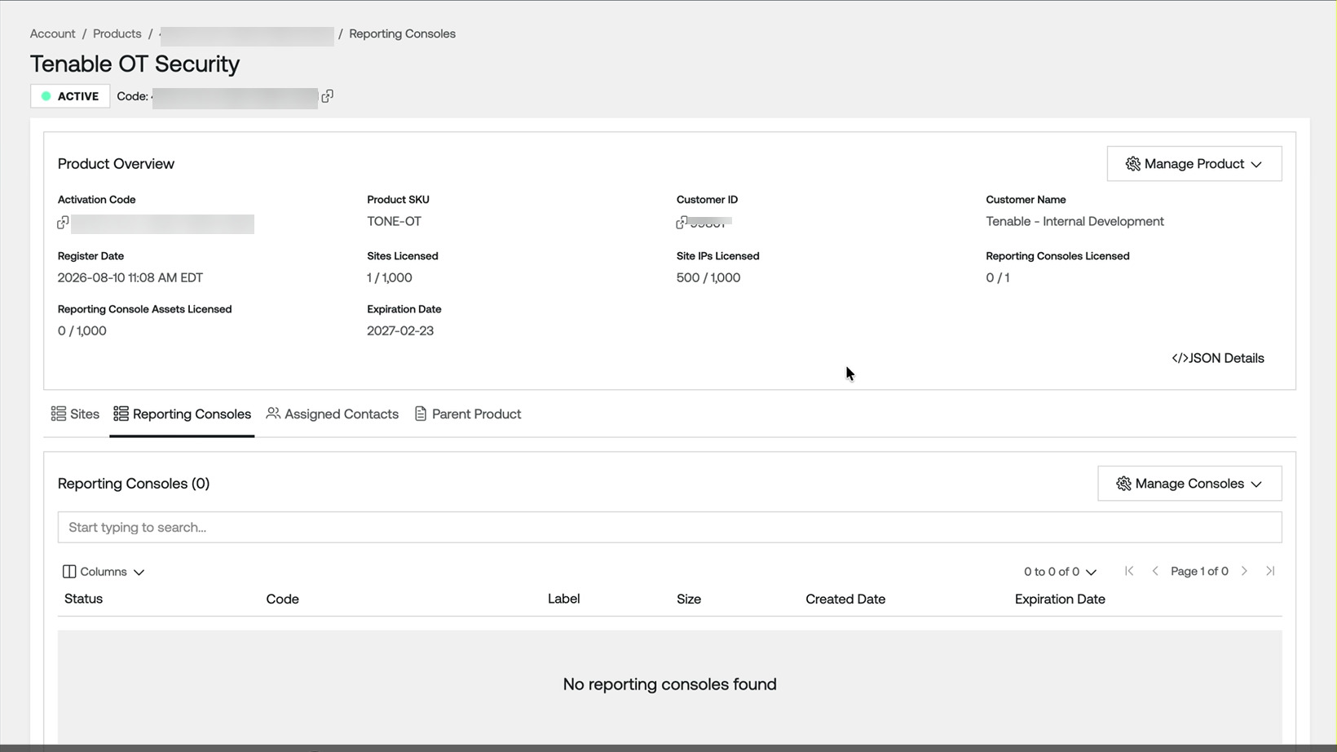This screenshot has height=752, width=1337.
Task: Click Sites Licensed value 1 / 1,000
Action: pos(390,277)
